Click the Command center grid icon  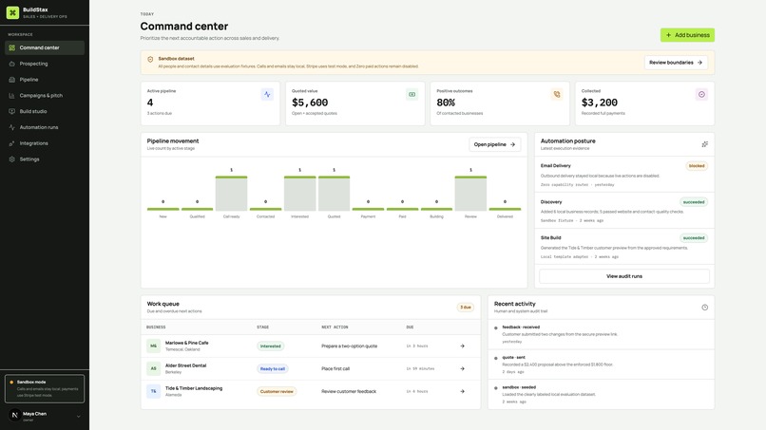click(11, 47)
